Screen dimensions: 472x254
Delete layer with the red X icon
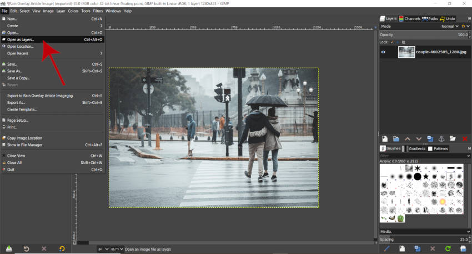click(465, 138)
